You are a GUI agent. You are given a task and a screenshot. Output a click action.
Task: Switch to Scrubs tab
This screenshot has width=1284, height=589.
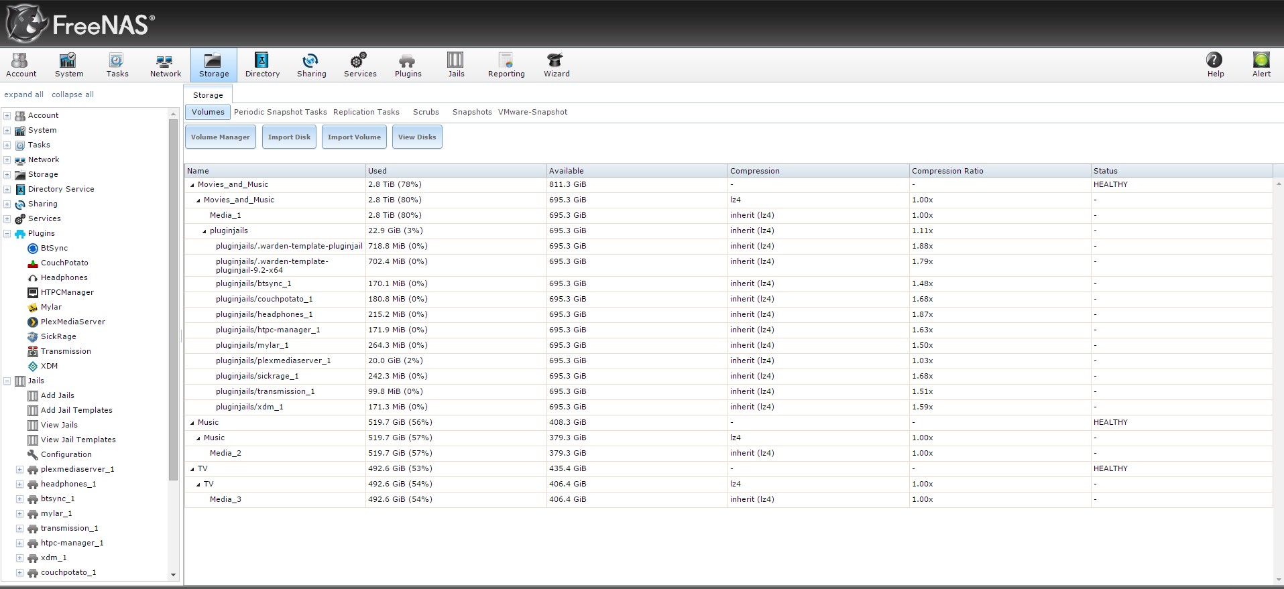pos(426,112)
